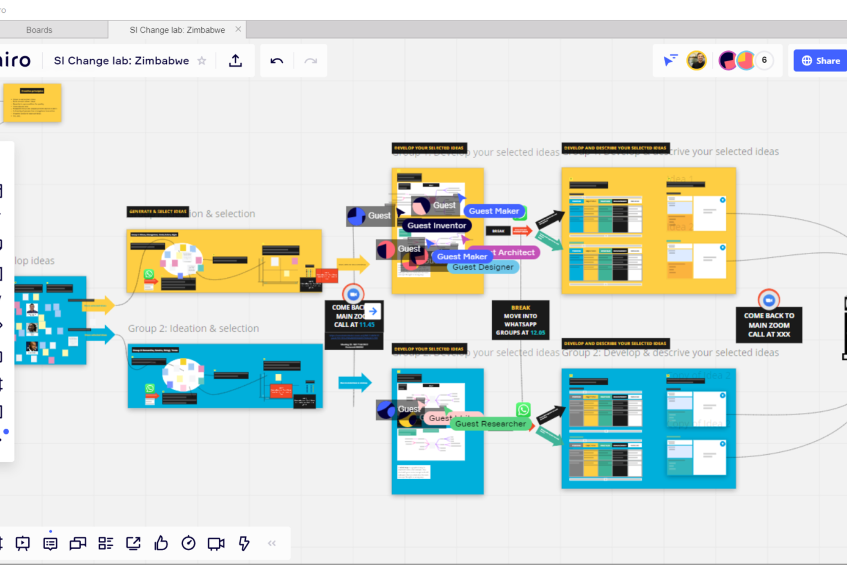The height and width of the screenshot is (565, 847).
Task: Click the WhatsApp icon near Guest Researcher
Action: tap(523, 409)
